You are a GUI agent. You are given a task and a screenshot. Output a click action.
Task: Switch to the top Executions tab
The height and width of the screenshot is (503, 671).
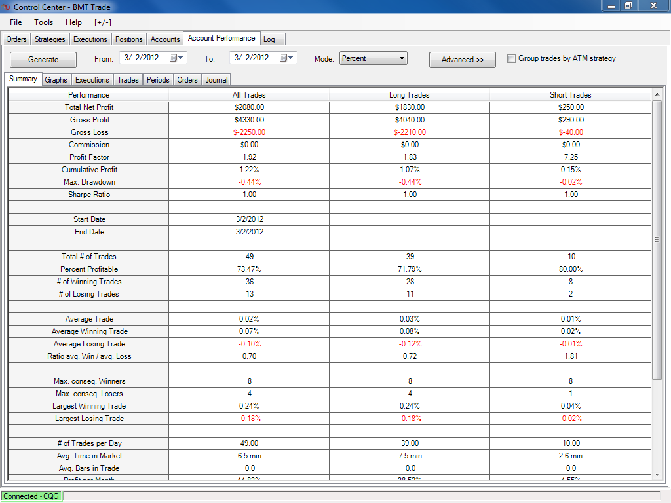tap(90, 39)
